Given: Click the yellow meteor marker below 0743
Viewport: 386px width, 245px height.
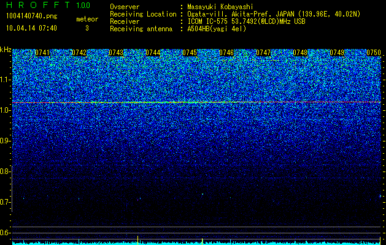Looking at the screenshot, I should click(x=137, y=240).
